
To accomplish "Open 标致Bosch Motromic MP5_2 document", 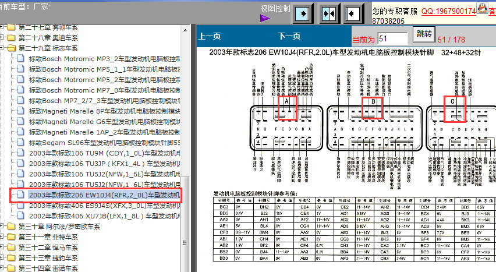I will point(104,80).
